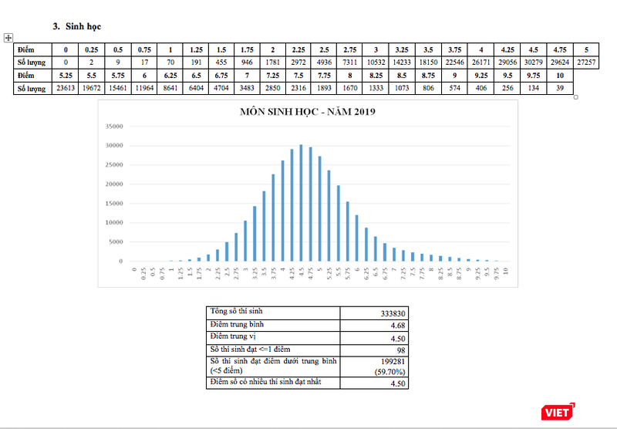Click the 35000 label on the chart axis
The width and height of the screenshot is (617, 429).
point(113,126)
